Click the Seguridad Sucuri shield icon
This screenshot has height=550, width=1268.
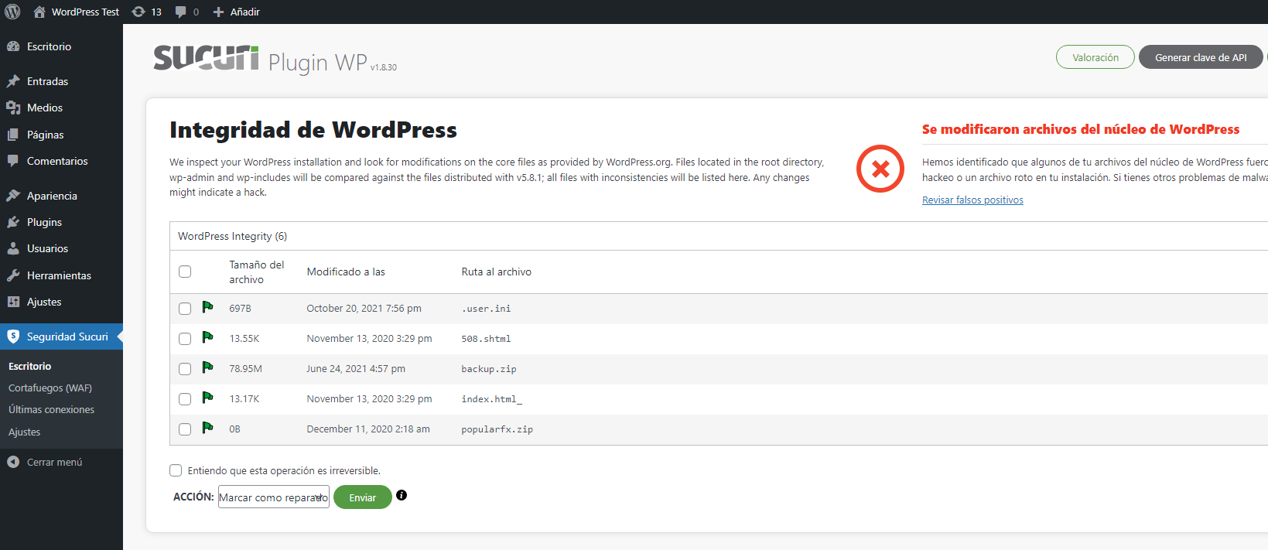coord(13,336)
